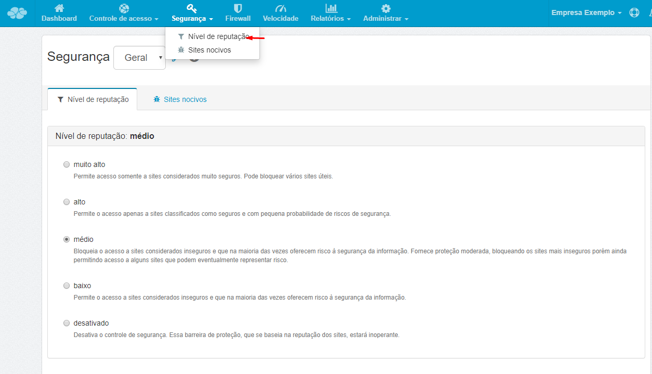
Task: Click 'Nível de reputação: médio' heading
Action: [105, 136]
